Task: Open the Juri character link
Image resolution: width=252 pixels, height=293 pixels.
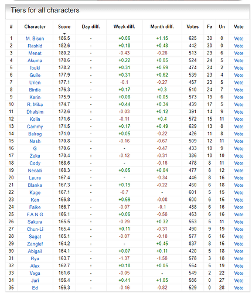Action: 35,281
